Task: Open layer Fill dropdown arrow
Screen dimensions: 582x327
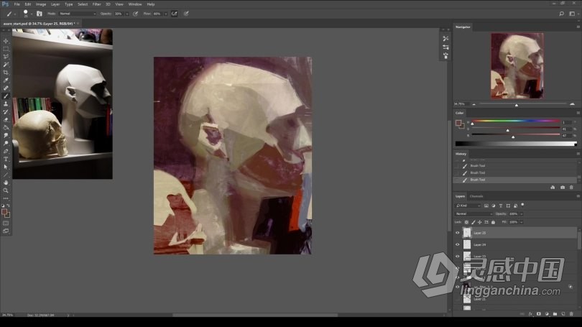Action: coord(522,222)
